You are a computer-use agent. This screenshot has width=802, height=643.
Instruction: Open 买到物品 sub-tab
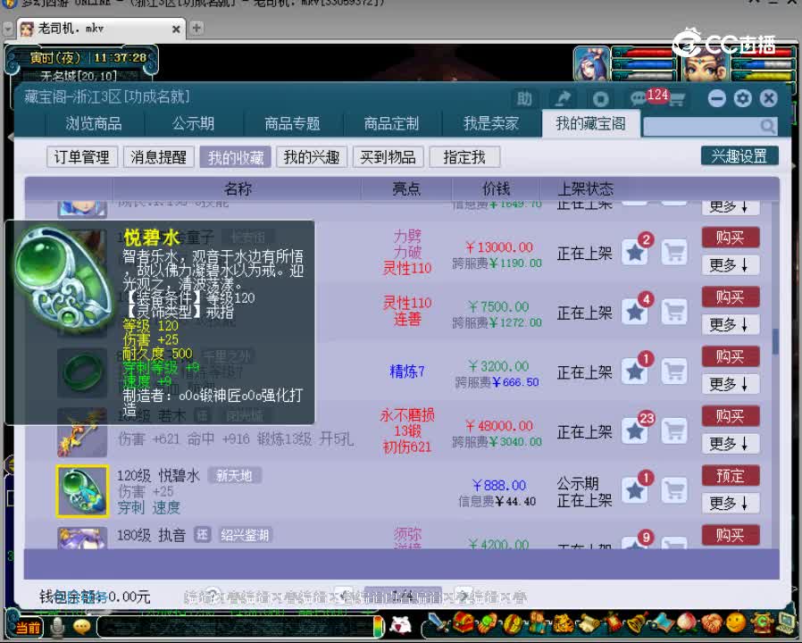click(388, 157)
